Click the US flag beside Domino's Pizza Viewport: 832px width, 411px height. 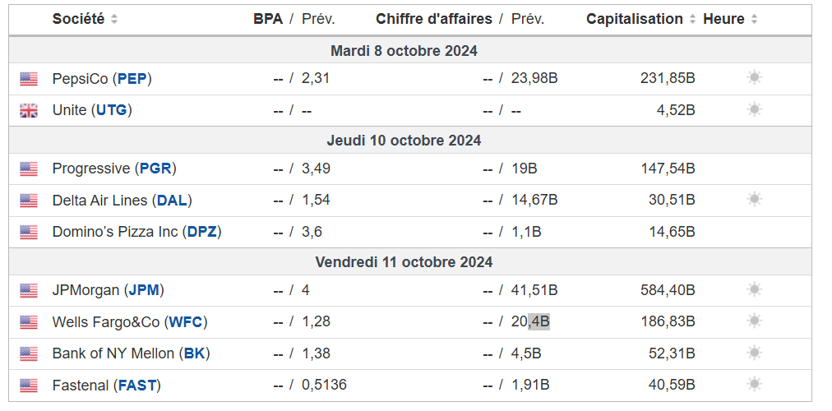click(29, 232)
